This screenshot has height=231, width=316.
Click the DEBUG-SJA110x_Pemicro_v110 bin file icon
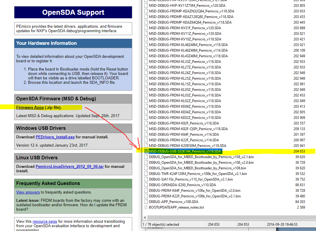tap(146, 179)
